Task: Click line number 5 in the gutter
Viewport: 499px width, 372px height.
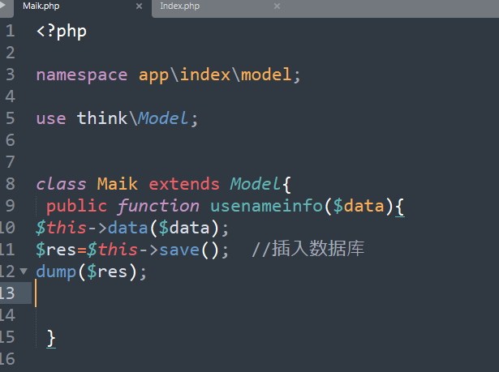Action: pyautogui.click(x=11, y=118)
